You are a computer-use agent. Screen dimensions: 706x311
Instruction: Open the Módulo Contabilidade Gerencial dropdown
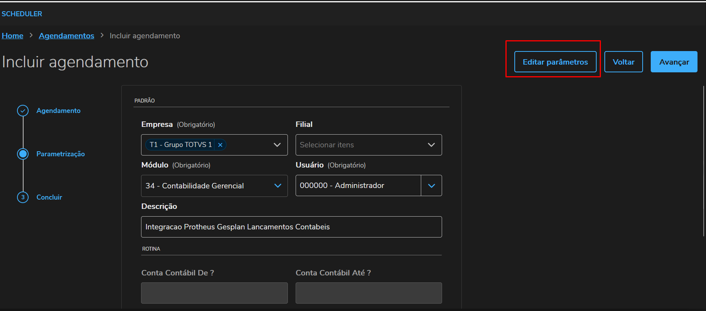pyautogui.click(x=214, y=186)
